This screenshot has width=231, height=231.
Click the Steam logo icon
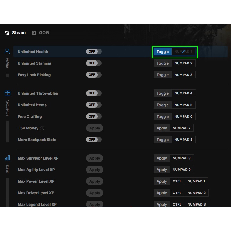pos(7,33)
